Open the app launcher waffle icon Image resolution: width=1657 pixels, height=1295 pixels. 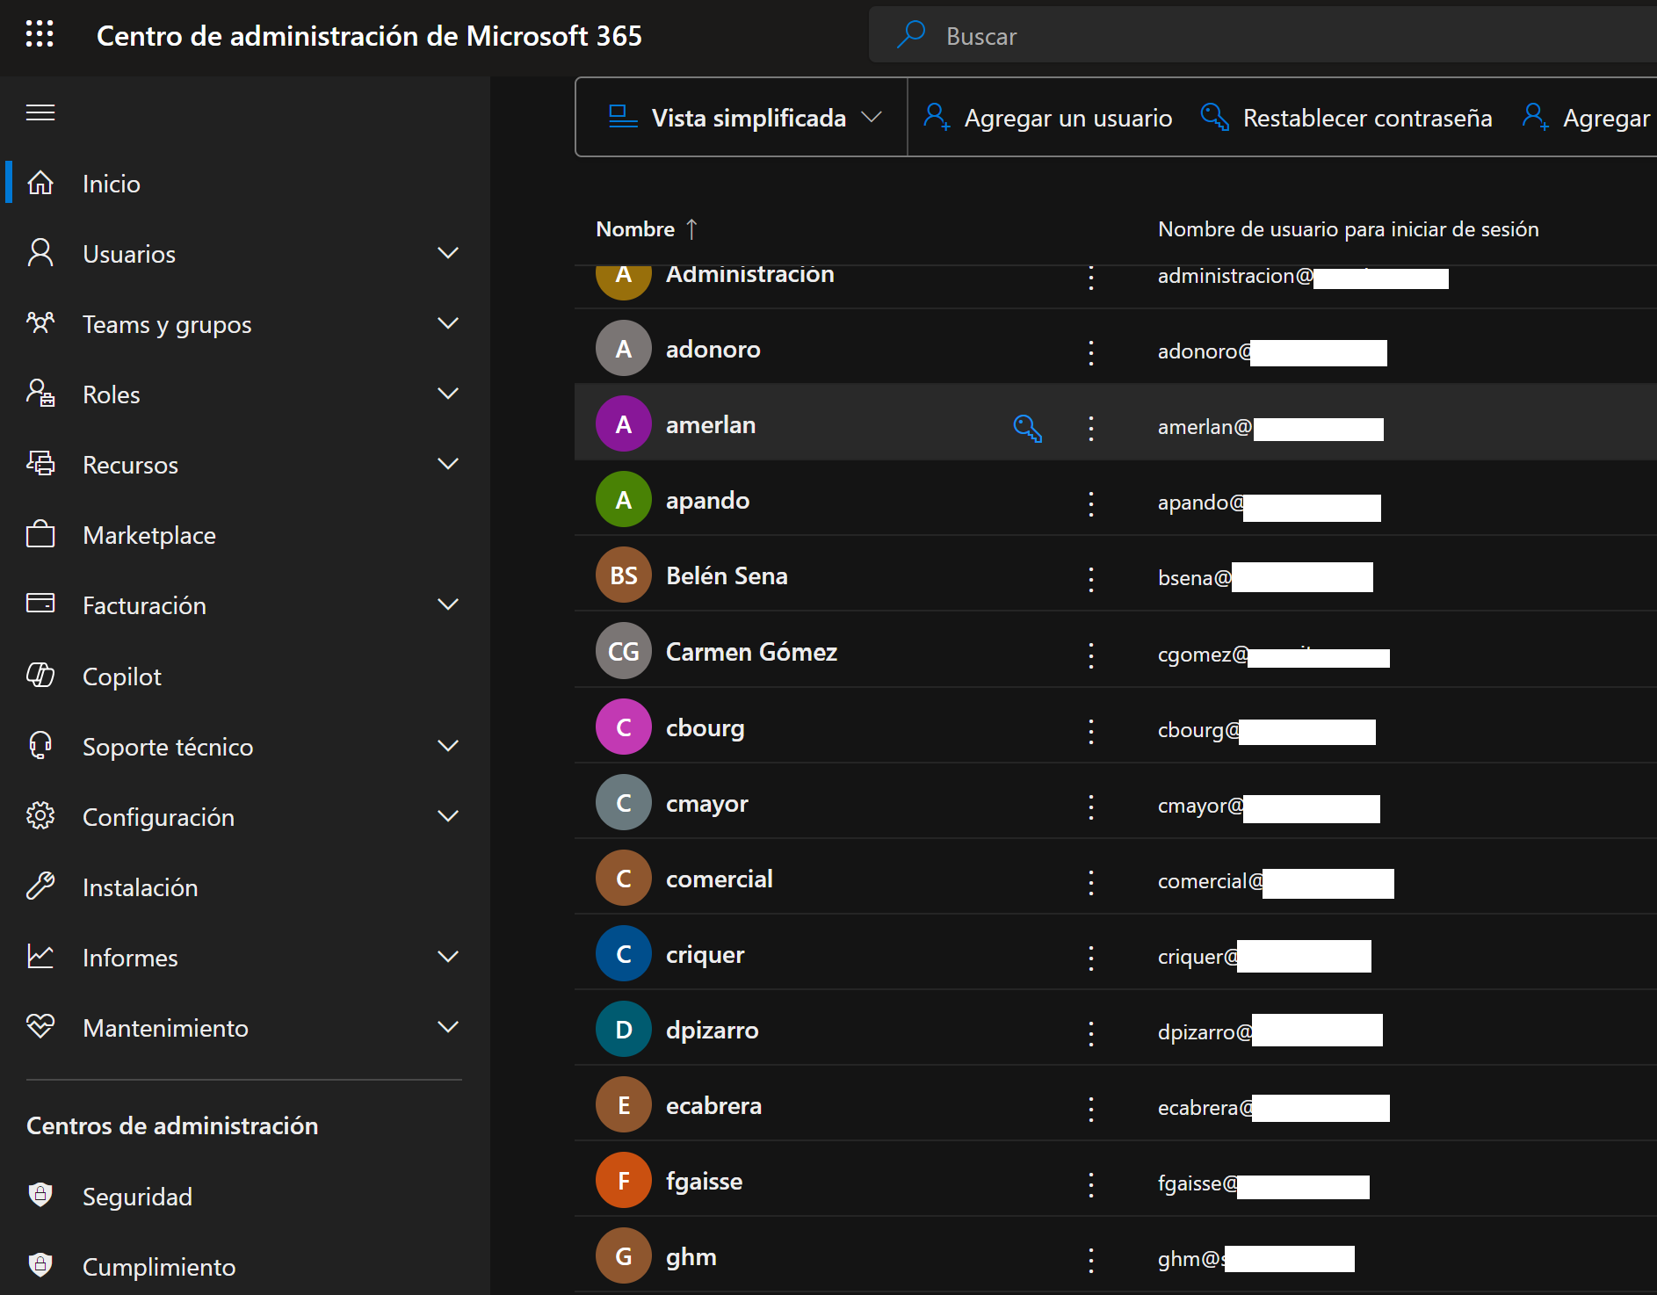tap(40, 34)
